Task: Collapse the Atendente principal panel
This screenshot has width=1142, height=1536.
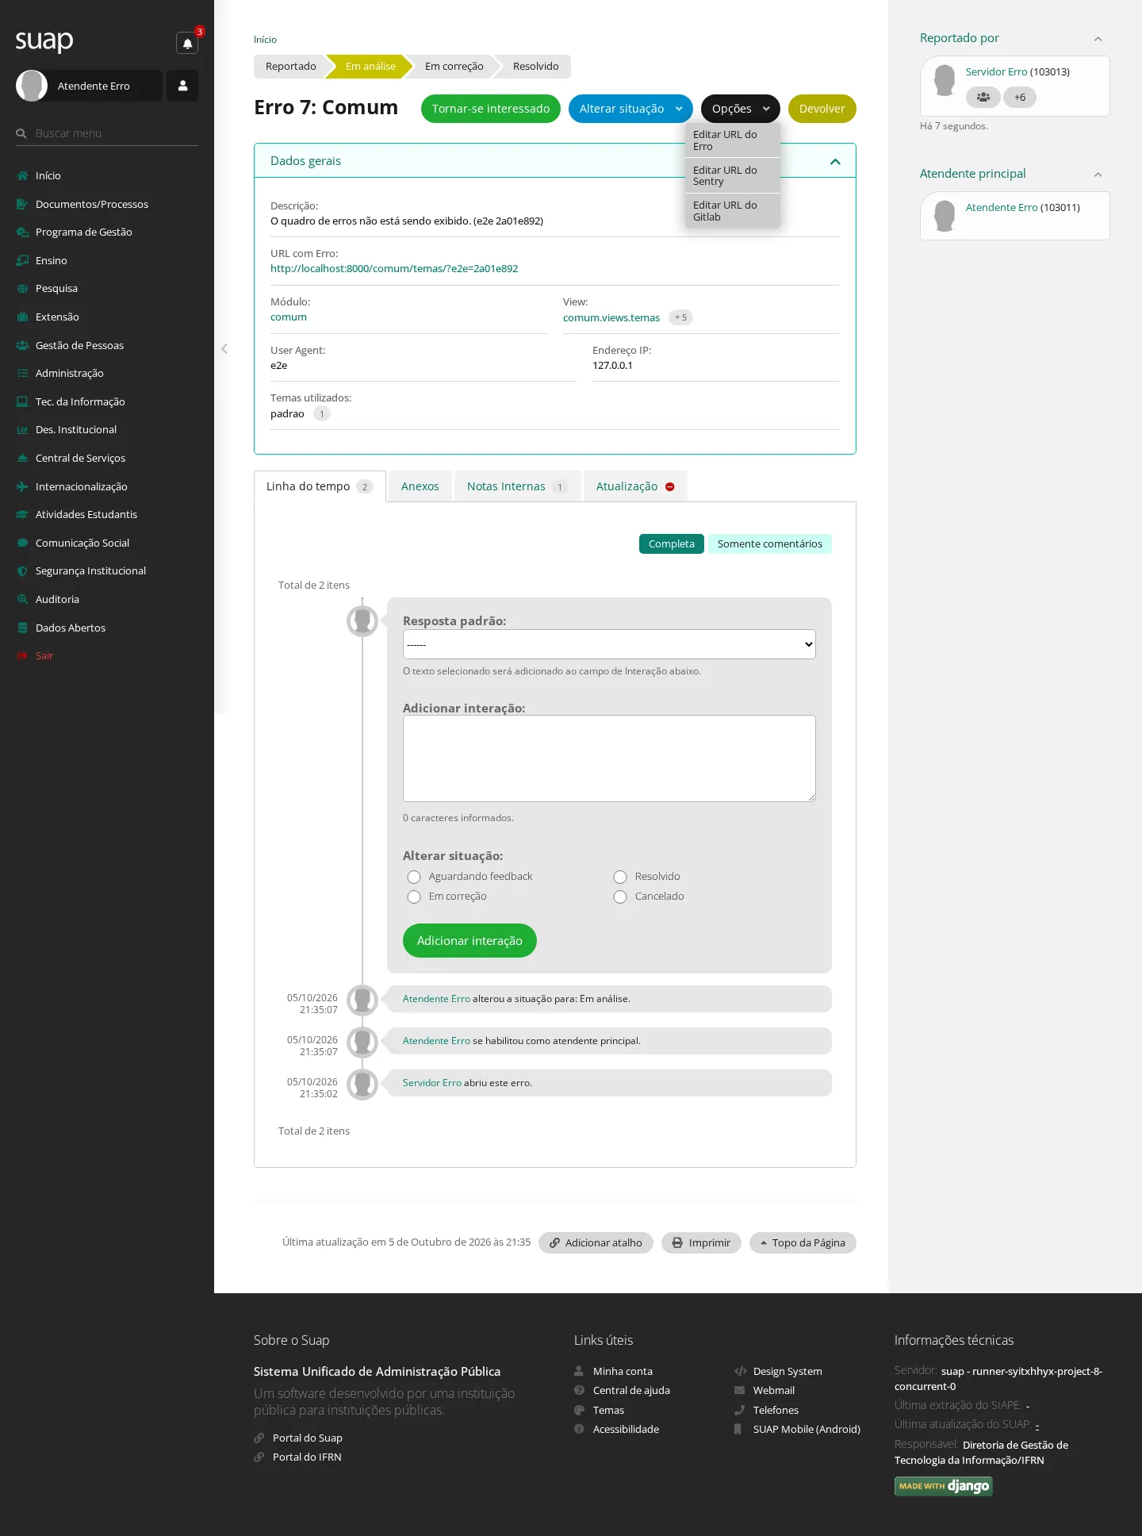Action: (1098, 175)
